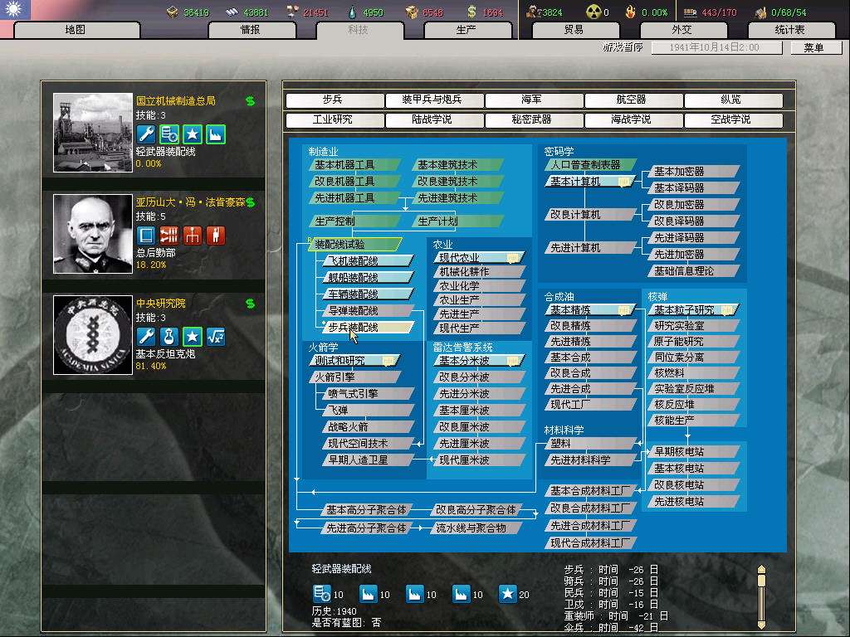This screenshot has width=850, height=637.
Task: Pick the 基本计算机 technology
Action: (x=590, y=182)
